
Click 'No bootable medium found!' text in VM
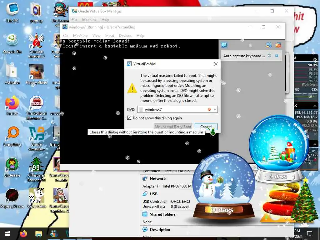[95, 41]
